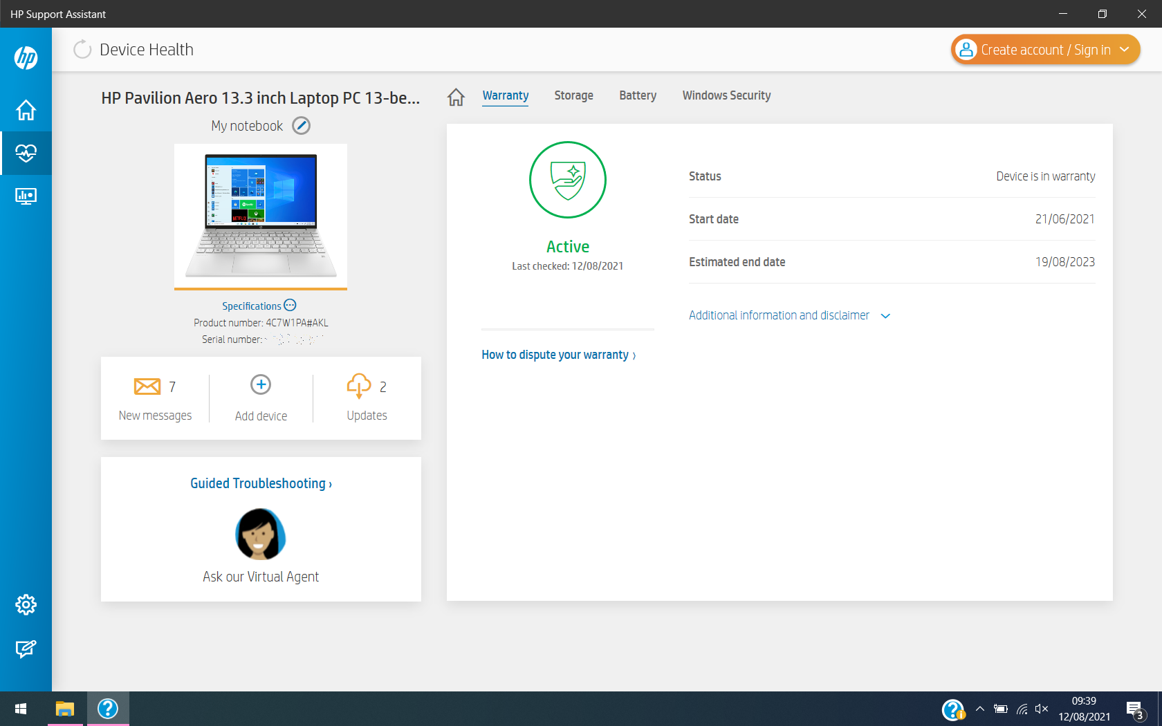Click the start date 21/06/2021 value
This screenshot has height=726, width=1162.
1064,219
